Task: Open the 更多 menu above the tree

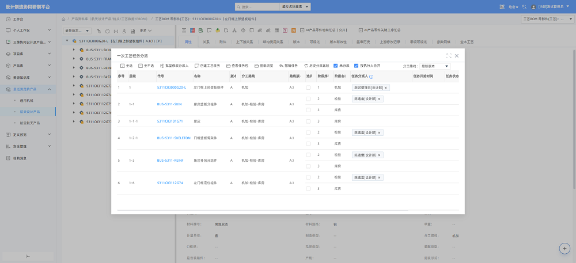Action: [146, 31]
